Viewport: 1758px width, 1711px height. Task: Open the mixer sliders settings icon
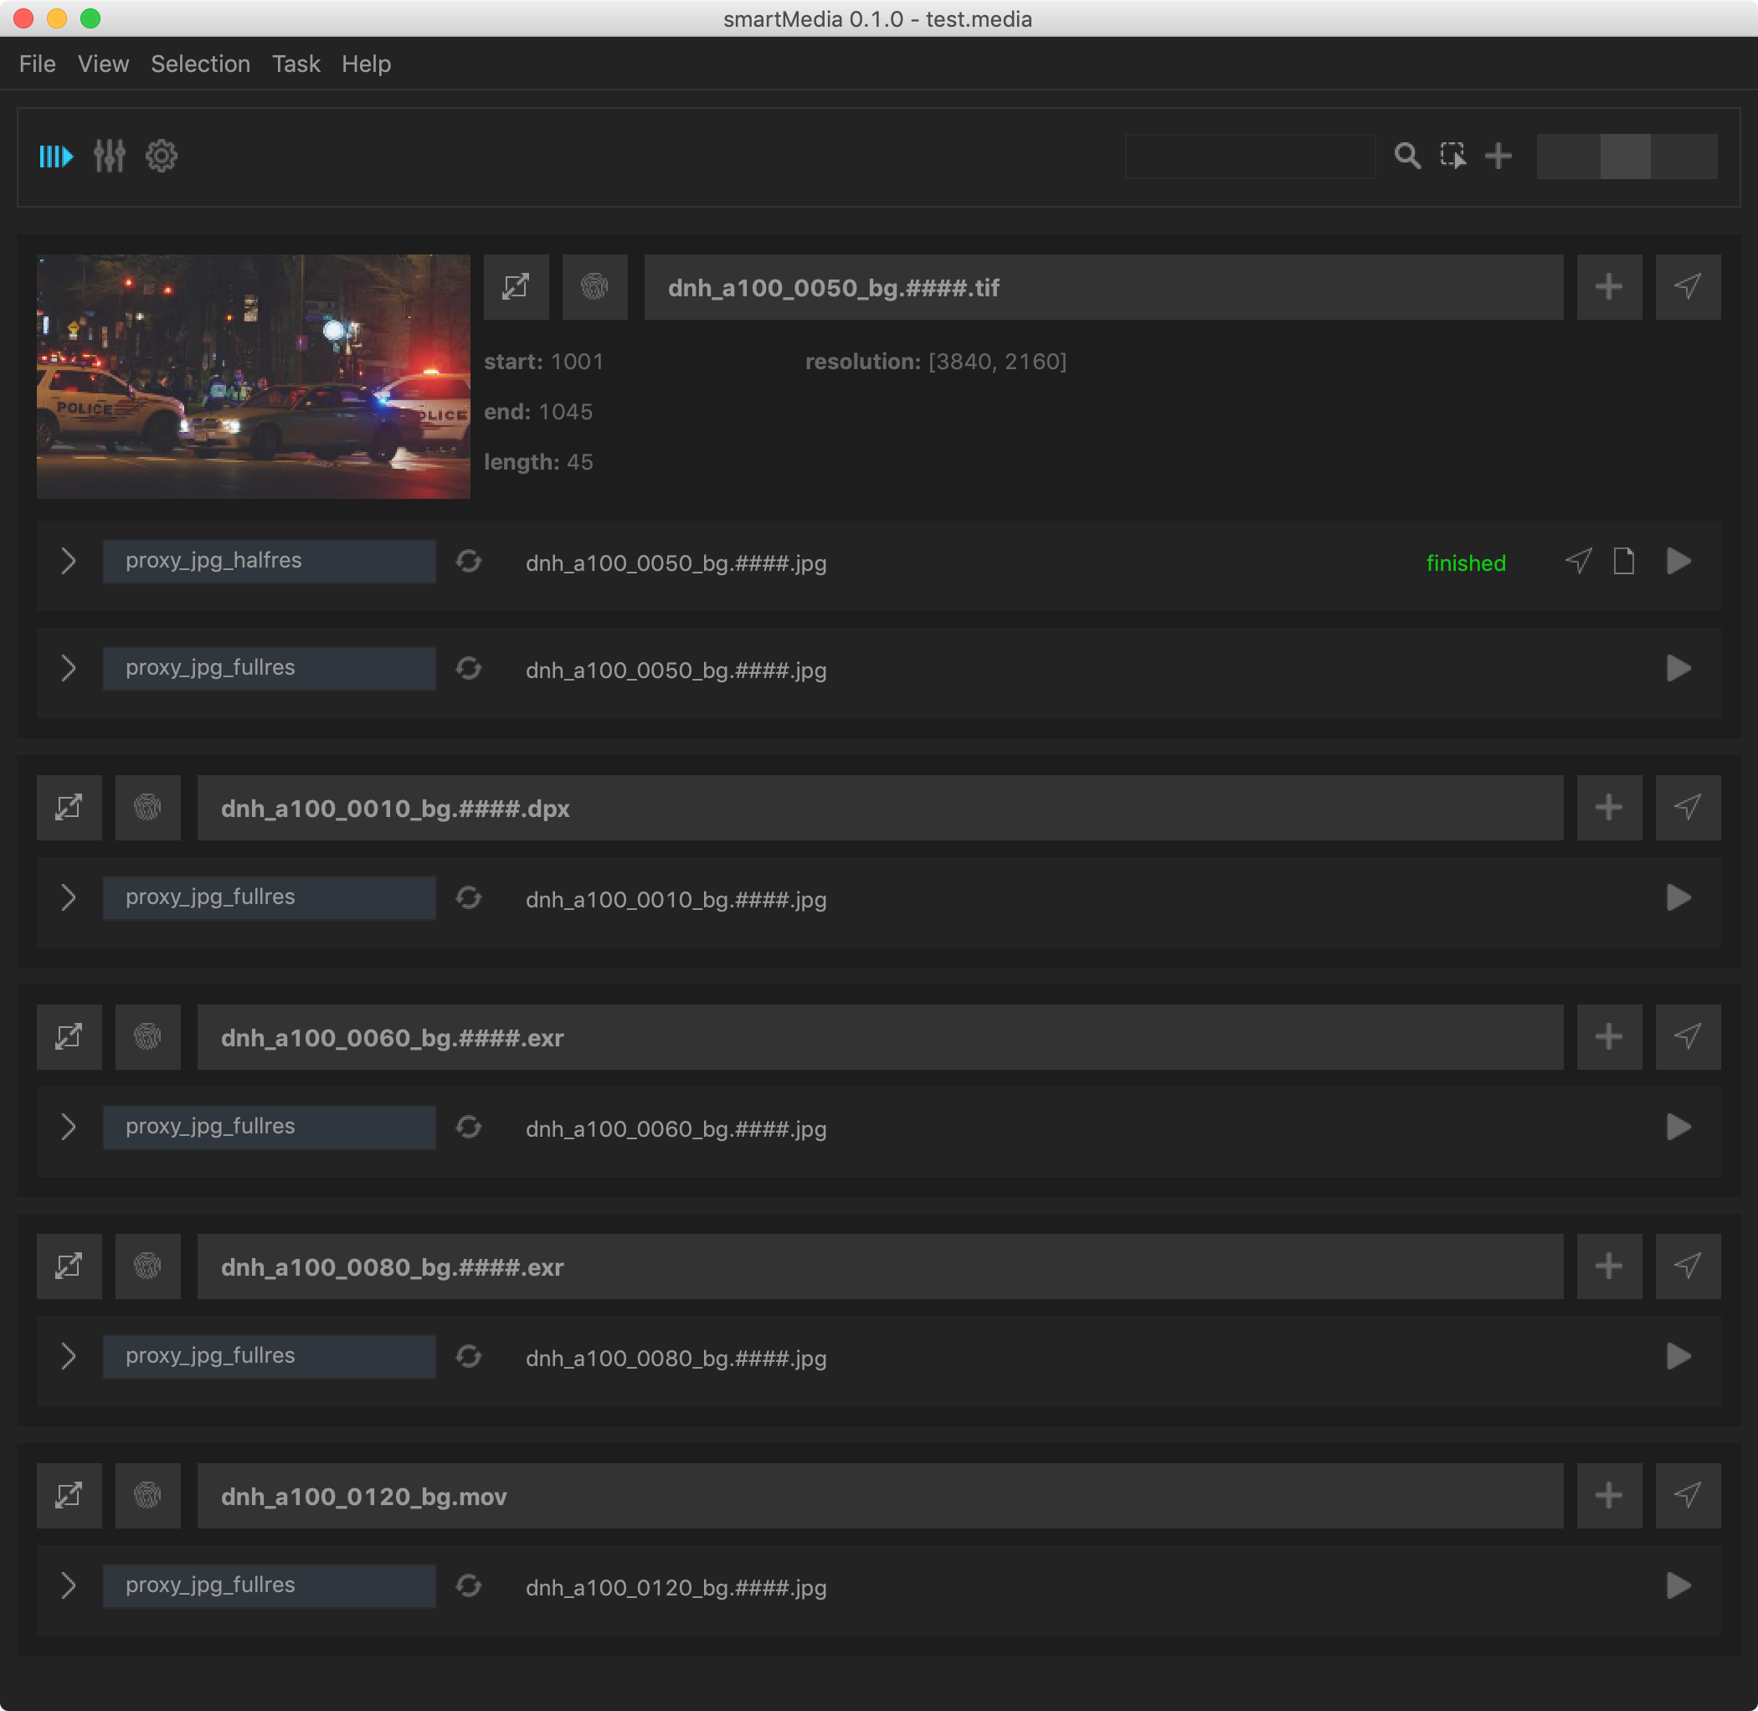pos(109,157)
